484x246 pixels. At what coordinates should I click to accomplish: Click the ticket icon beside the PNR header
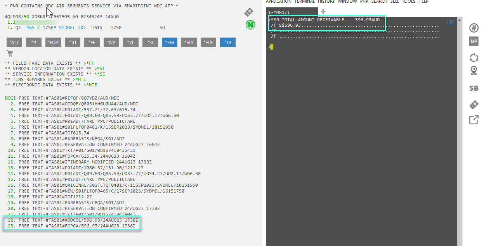249,12
